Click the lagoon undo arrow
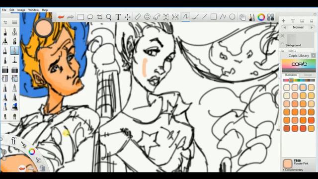This screenshot has height=179, width=318. (x=22, y=168)
